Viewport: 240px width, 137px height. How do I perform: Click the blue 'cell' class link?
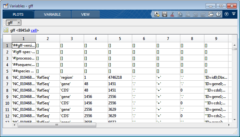34,30
